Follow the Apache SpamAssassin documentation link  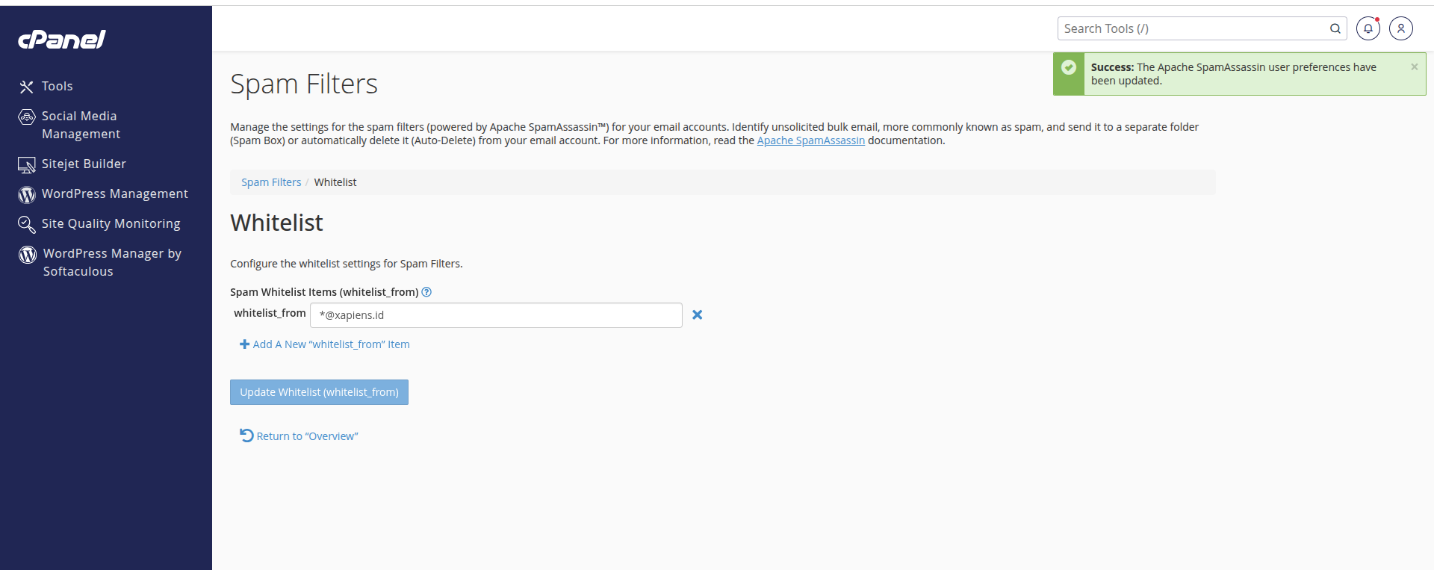pos(811,140)
